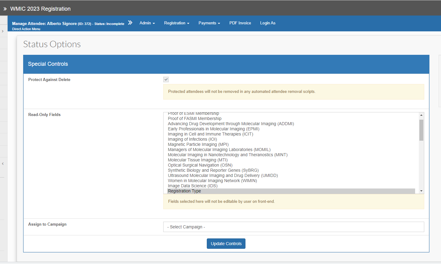Expand the left sidebar right-chevron
The image size is (441, 264).
tap(3, 31)
